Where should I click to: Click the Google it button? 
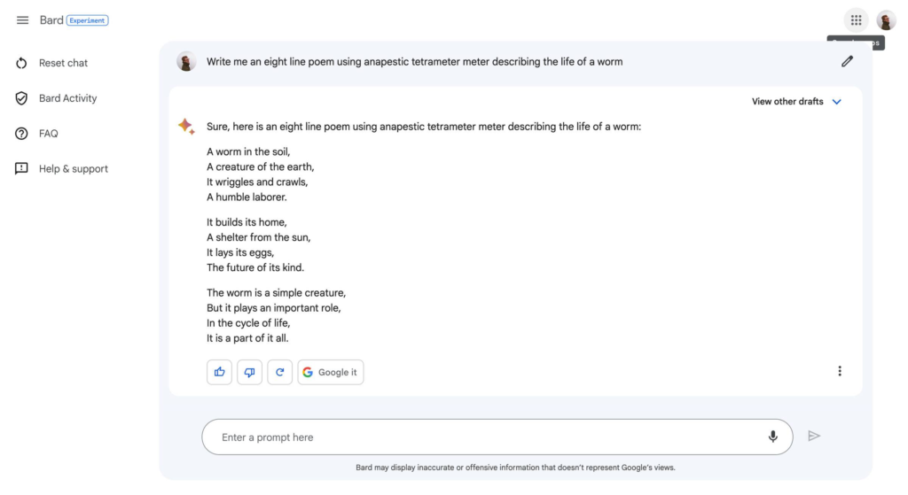pyautogui.click(x=330, y=372)
